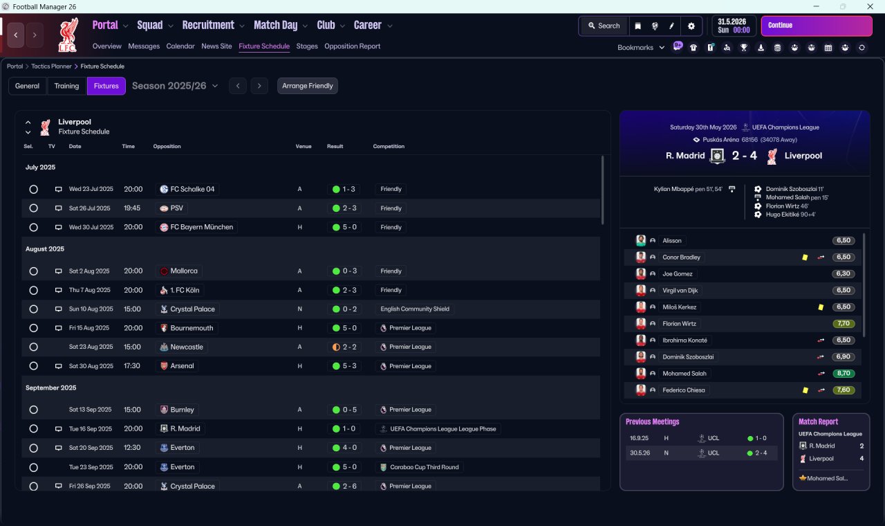885x526 pixels.
Task: Click the 16.9.25 previous meeting row
Action: coord(701,438)
